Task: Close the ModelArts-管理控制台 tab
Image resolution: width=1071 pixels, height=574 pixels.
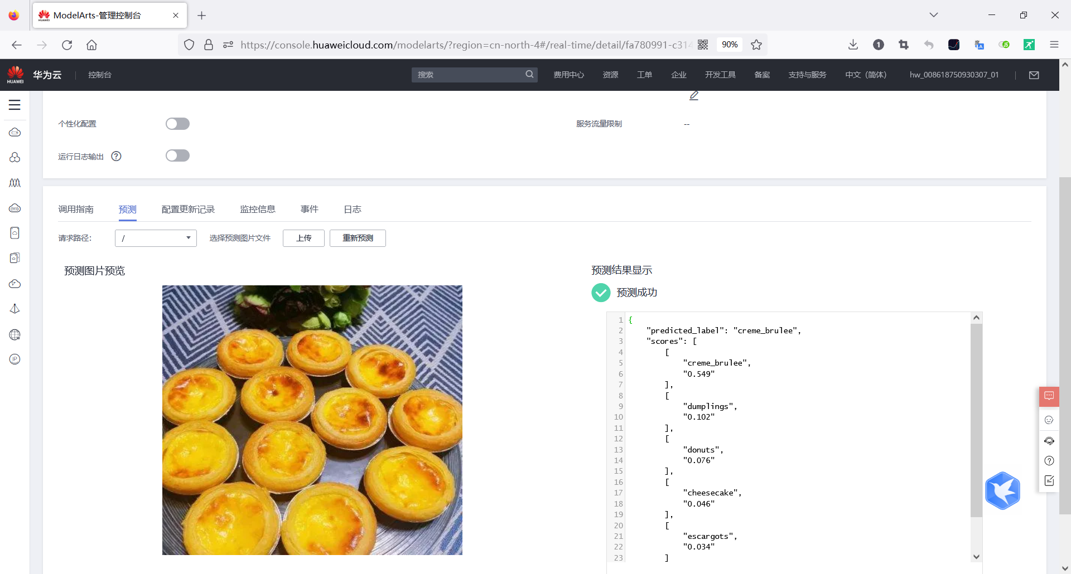Action: (176, 16)
